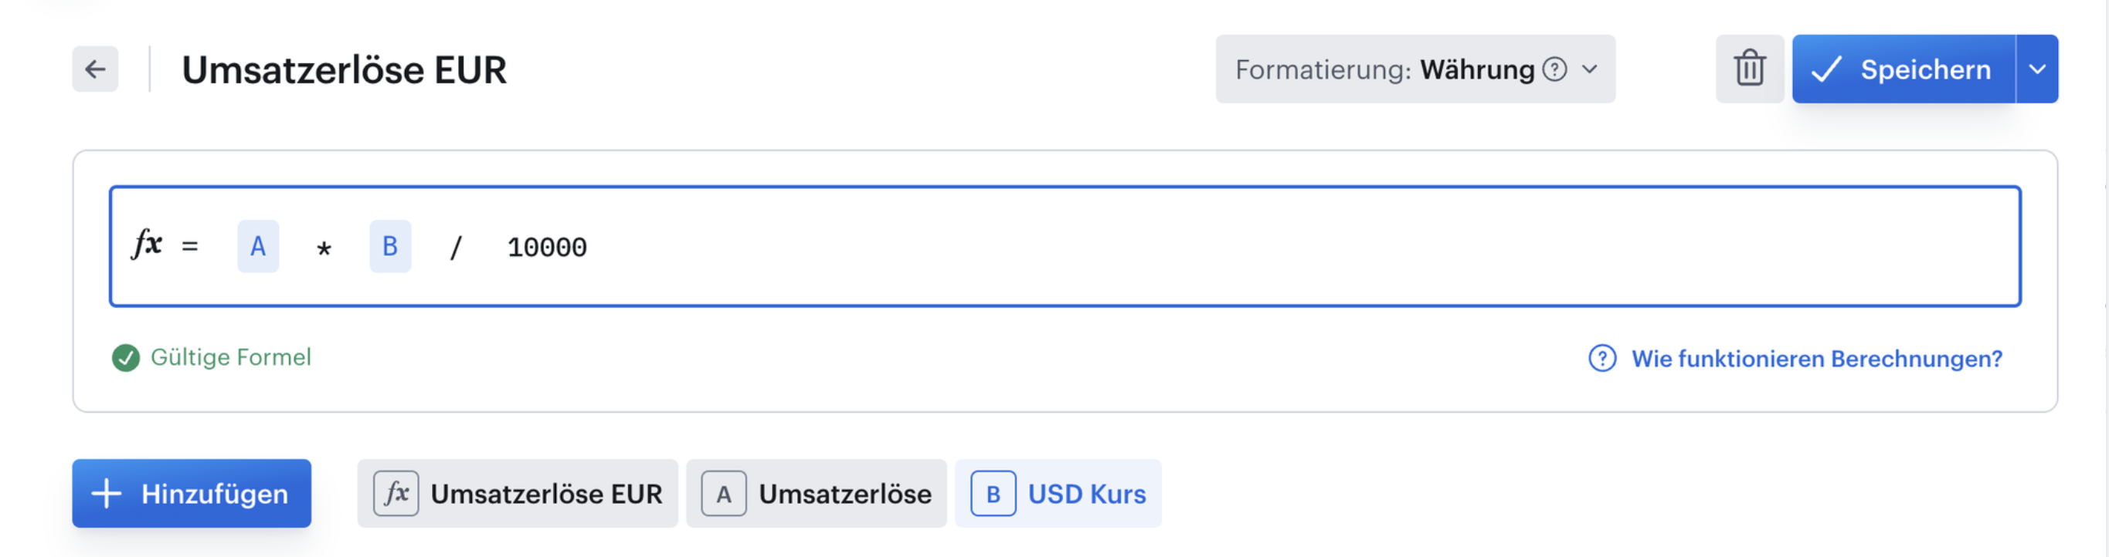Click the Speichern button
Screen dimensions: 2109x557
pos(1904,69)
